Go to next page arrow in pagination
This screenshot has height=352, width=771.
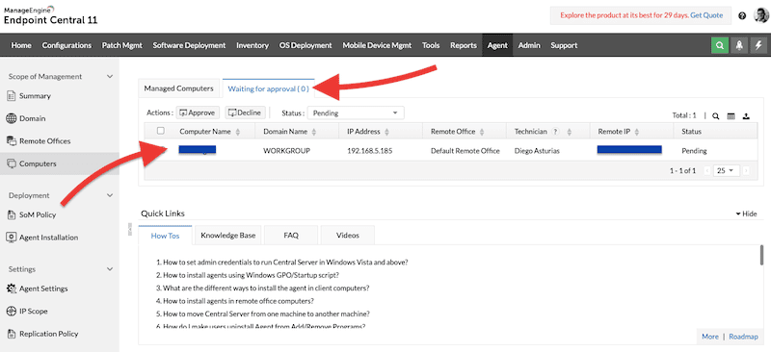(746, 170)
